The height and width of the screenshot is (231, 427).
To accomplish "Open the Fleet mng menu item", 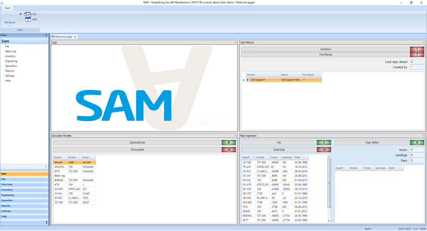I will (11, 52).
